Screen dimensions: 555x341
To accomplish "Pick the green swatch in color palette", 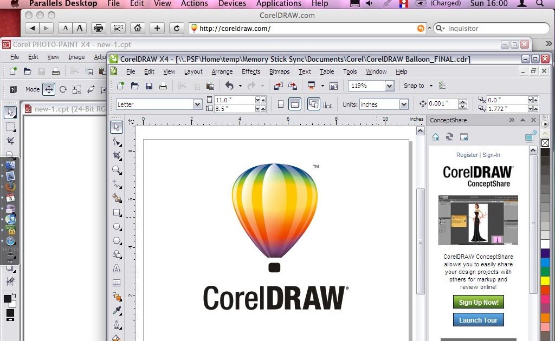I will point(545,271).
